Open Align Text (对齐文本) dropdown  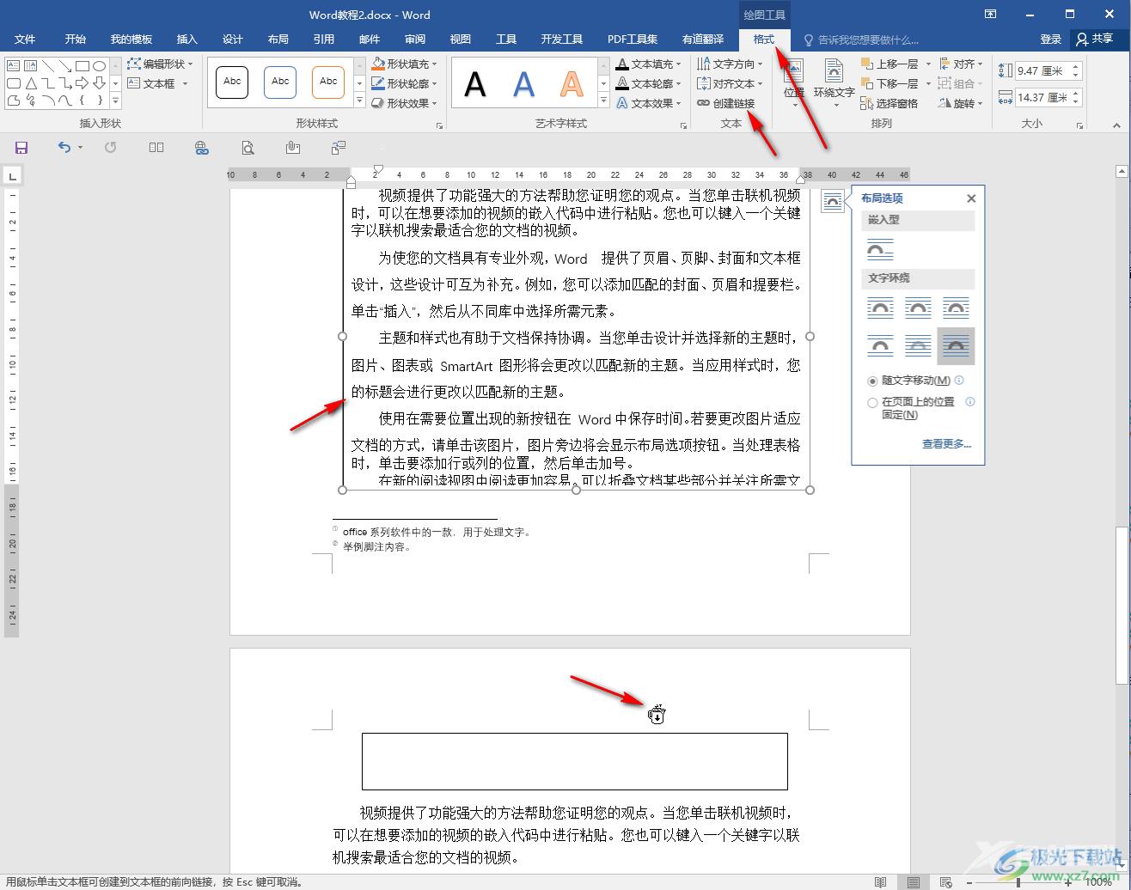(x=731, y=83)
